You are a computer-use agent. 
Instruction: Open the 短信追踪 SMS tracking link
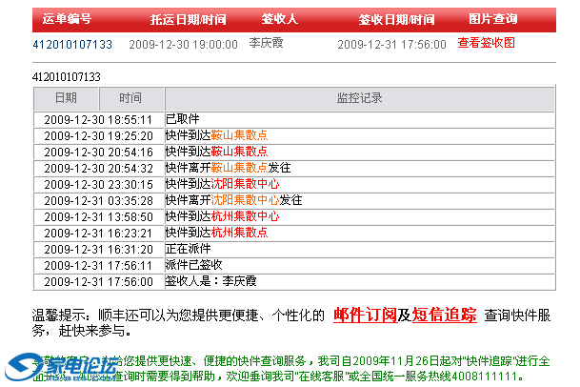point(444,316)
